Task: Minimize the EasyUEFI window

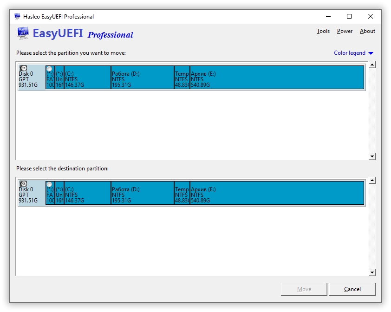Action: coord(328,16)
